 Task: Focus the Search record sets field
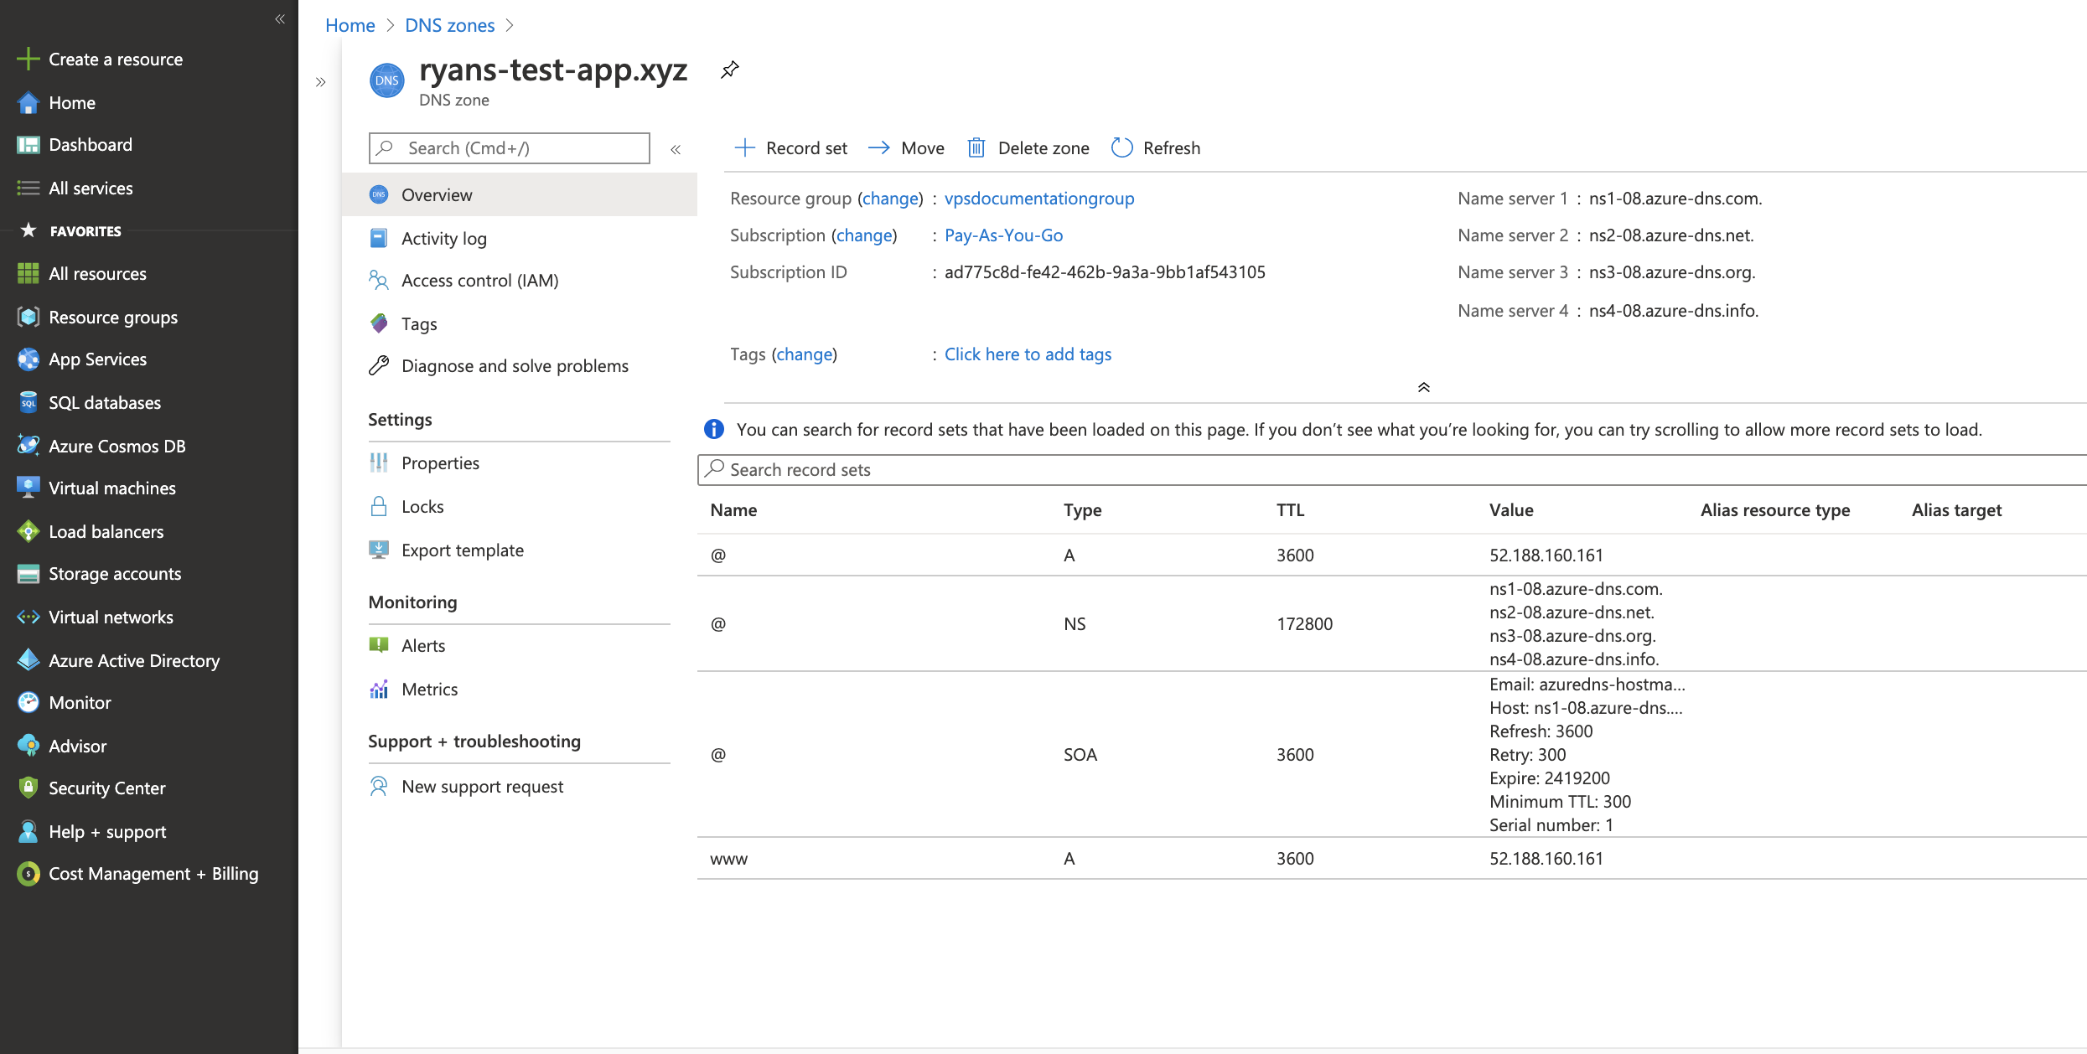1391,470
